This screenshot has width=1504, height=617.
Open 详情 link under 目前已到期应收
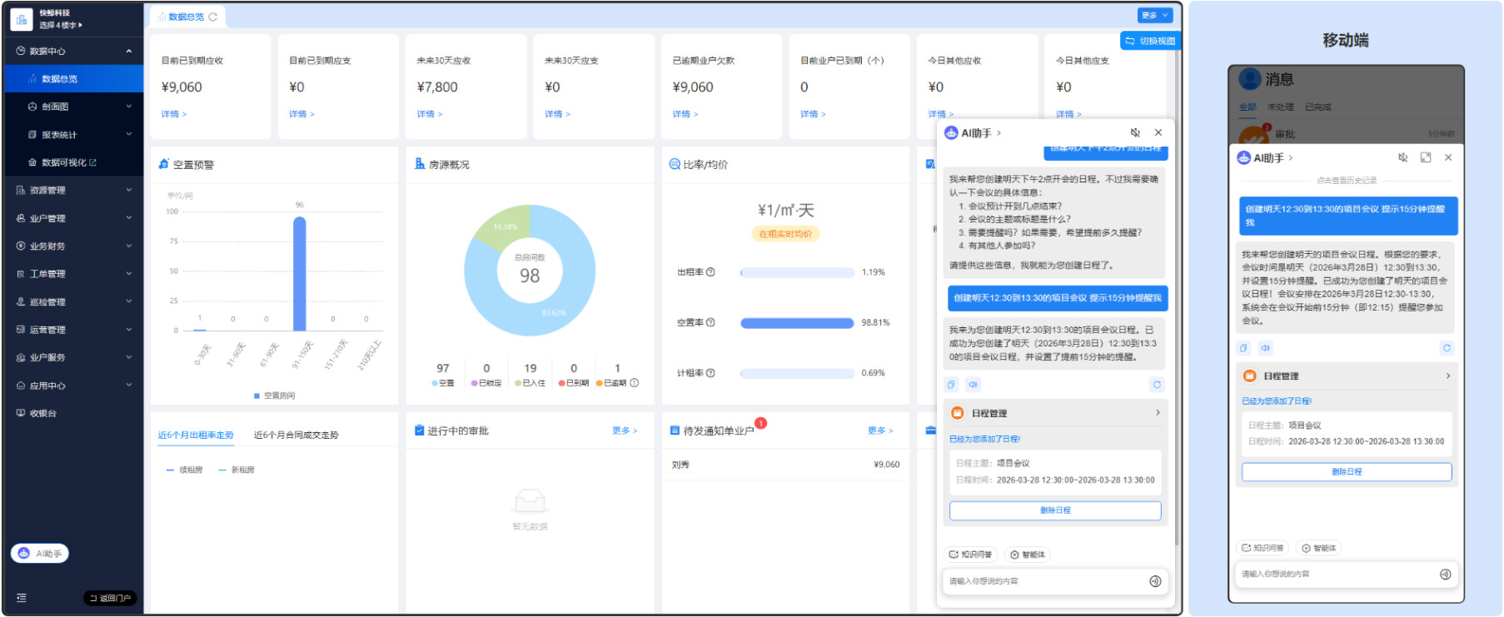[173, 114]
